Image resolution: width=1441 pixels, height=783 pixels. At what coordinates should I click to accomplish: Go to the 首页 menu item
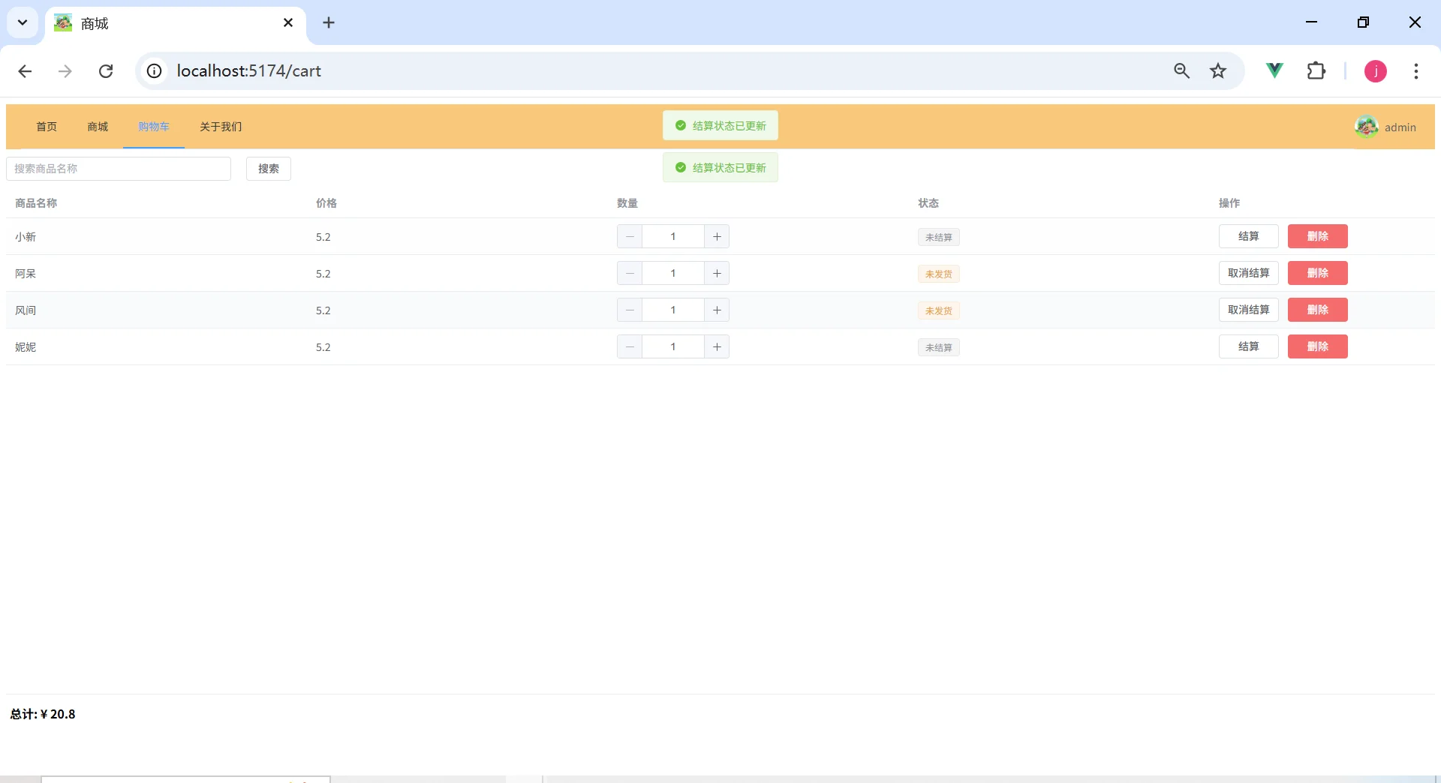click(47, 127)
